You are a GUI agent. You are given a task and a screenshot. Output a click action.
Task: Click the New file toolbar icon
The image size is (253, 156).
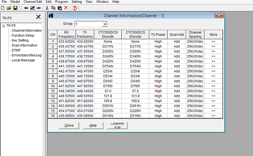tap(3, 8)
